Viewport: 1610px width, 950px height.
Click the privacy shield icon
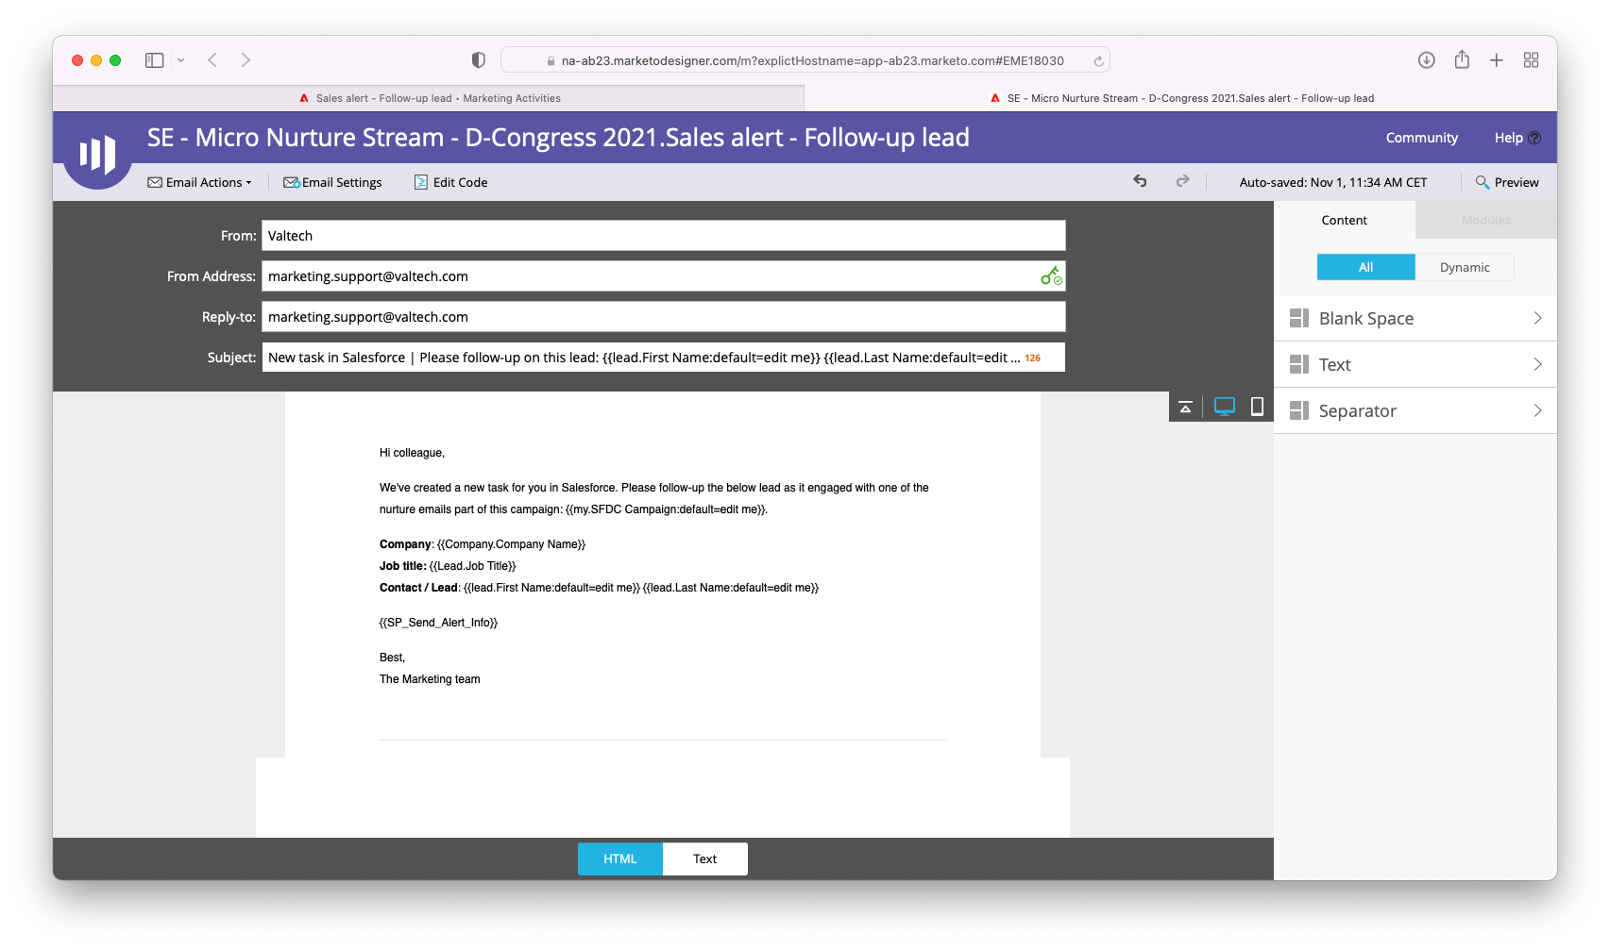click(478, 60)
